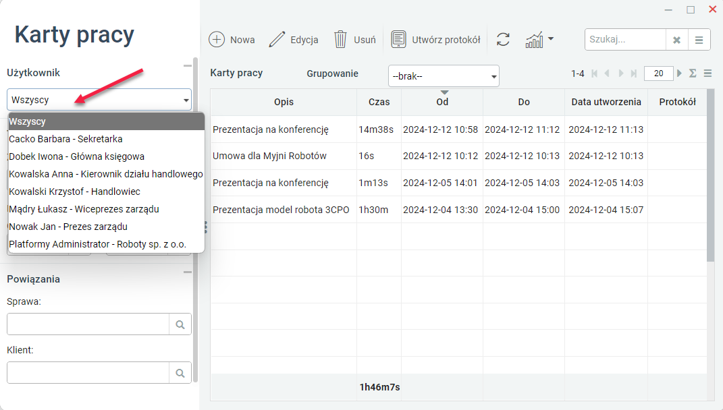Viewport: 723px width, 410px height.
Task: Choose Kowalska Anna - Kierownik działu handlowego
Action: 106,174
